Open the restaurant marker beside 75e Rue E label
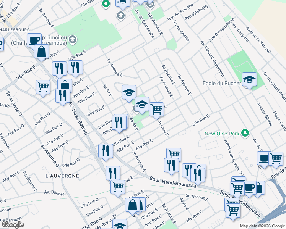 75,68
